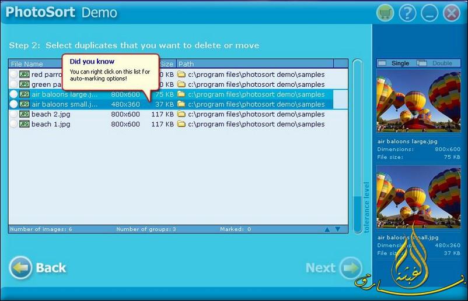Click JPG icon of green parrot row
The image size is (468, 301).
tap(24, 84)
